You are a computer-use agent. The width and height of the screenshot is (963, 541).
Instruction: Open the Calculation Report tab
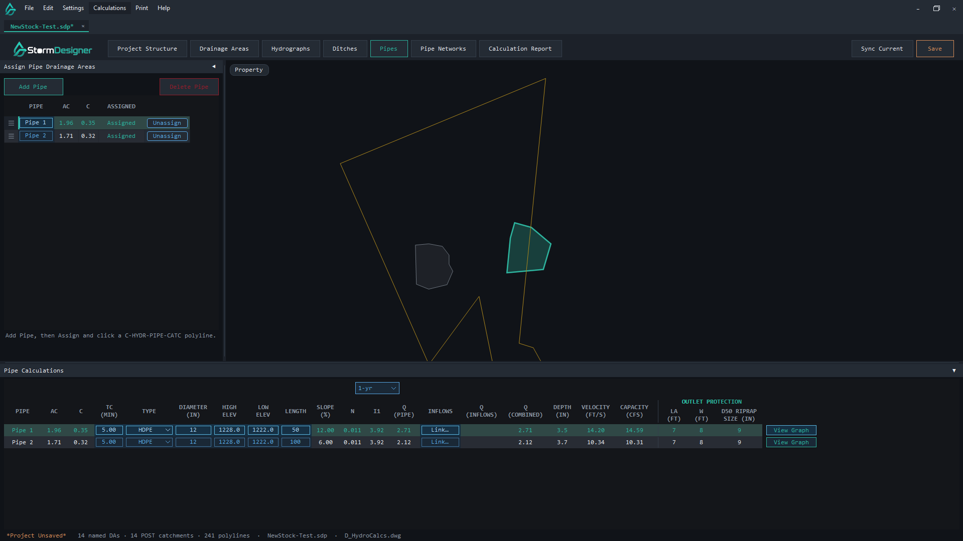(520, 49)
